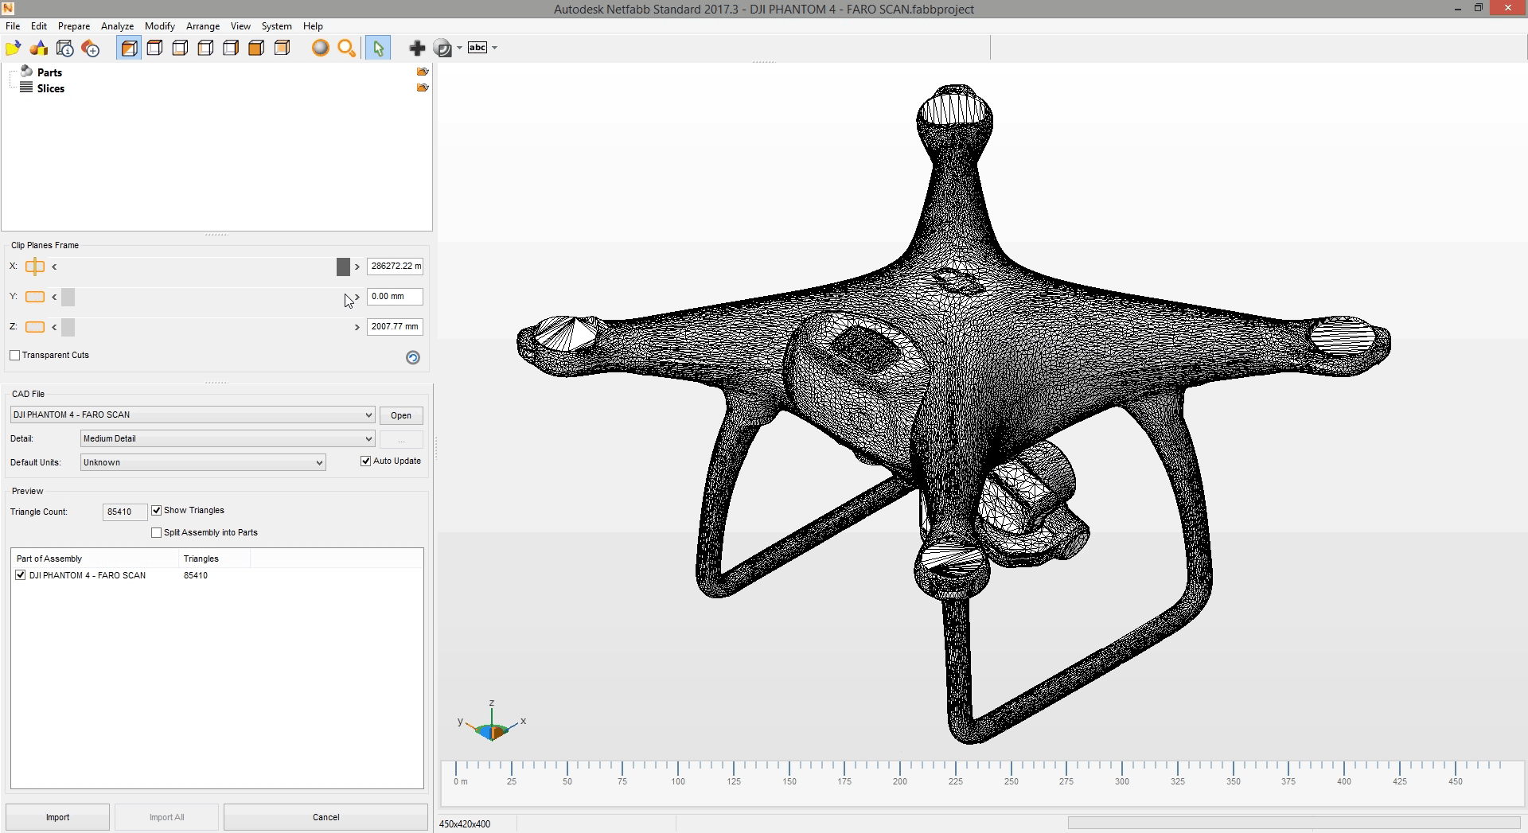
Task: Click the sphere display mode icon
Action: [443, 49]
